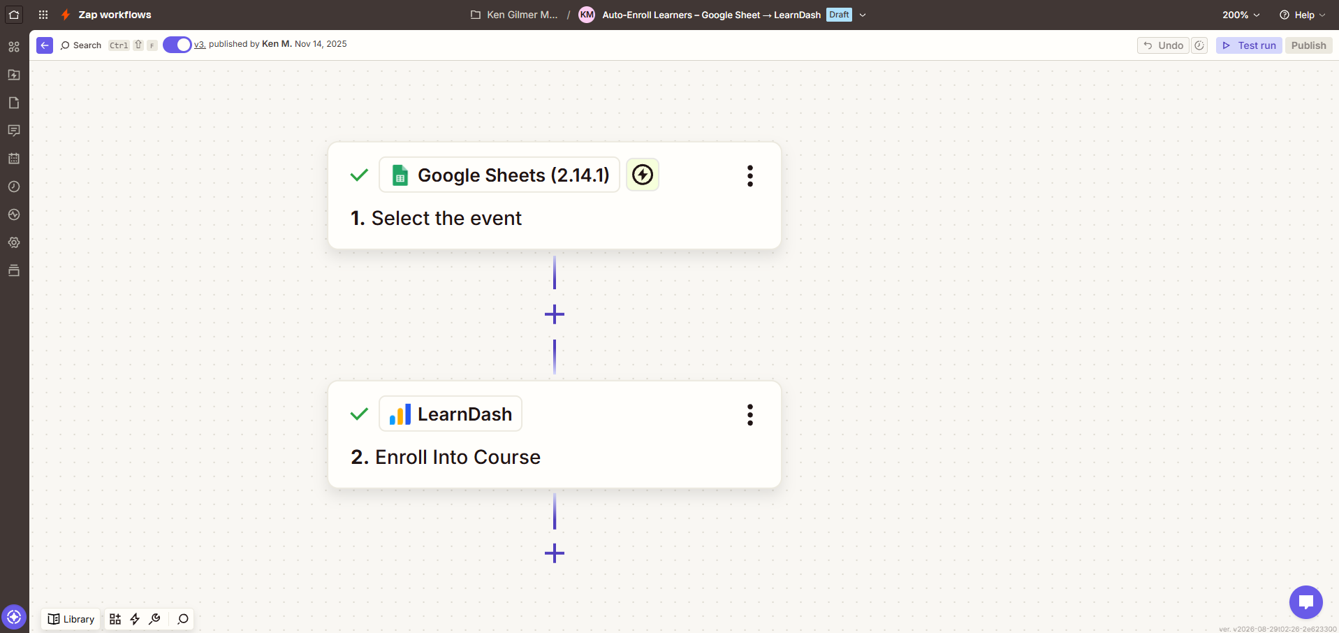
Task: Click the Publish button
Action: [x=1308, y=45]
